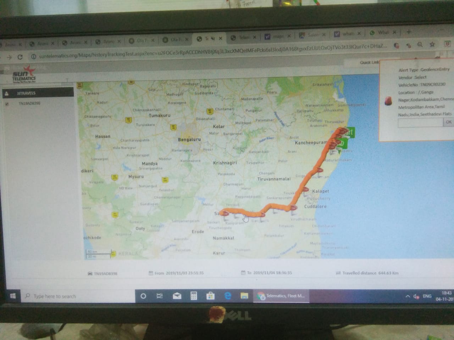The height and width of the screenshot is (340, 454).
Task: Bookmark this page with the star icon
Action: 432,45
